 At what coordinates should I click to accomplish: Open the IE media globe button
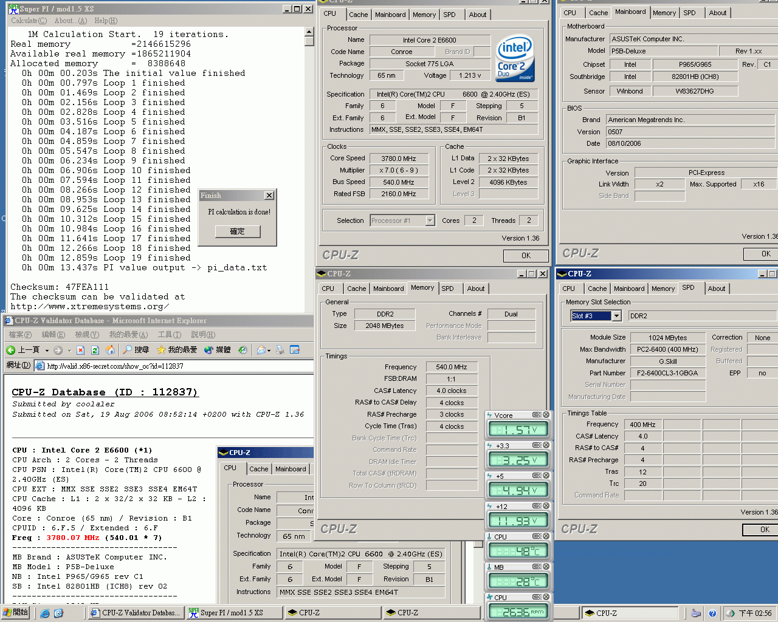(x=217, y=350)
